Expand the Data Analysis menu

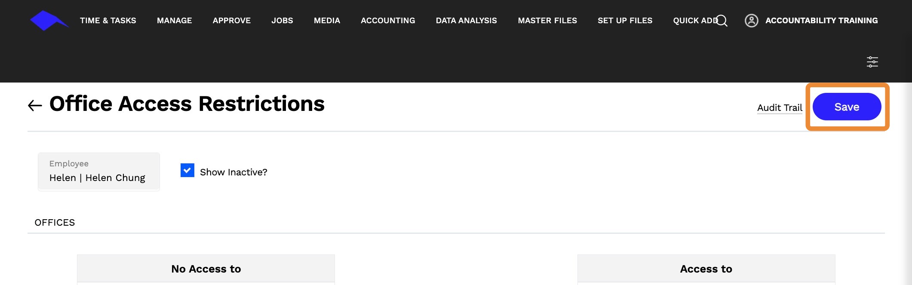[467, 21]
